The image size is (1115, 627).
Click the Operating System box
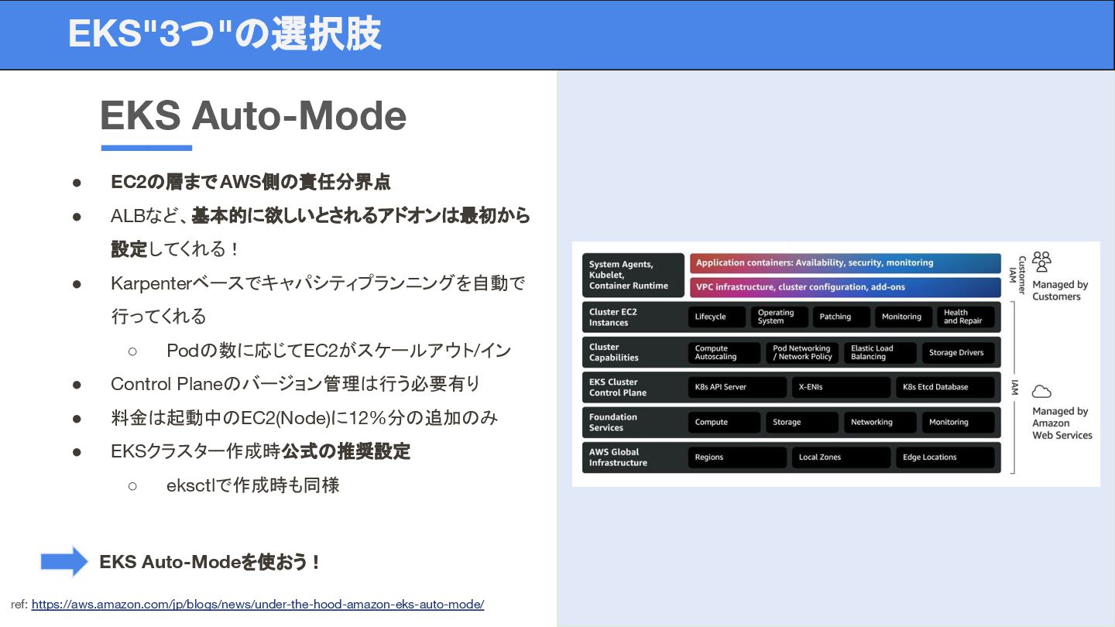coord(780,317)
